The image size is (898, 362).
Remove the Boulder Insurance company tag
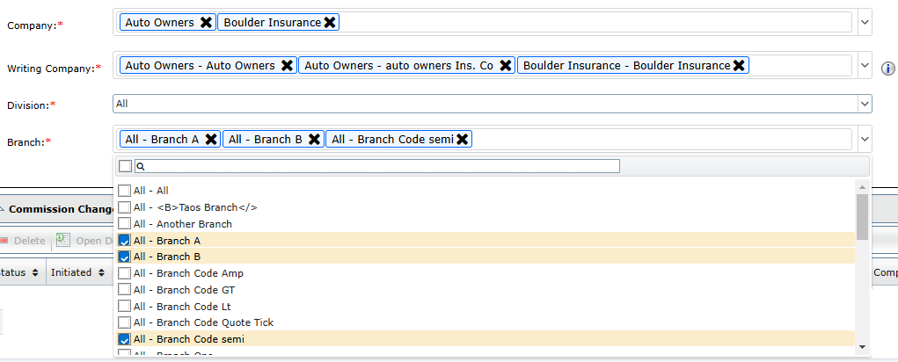pos(329,22)
